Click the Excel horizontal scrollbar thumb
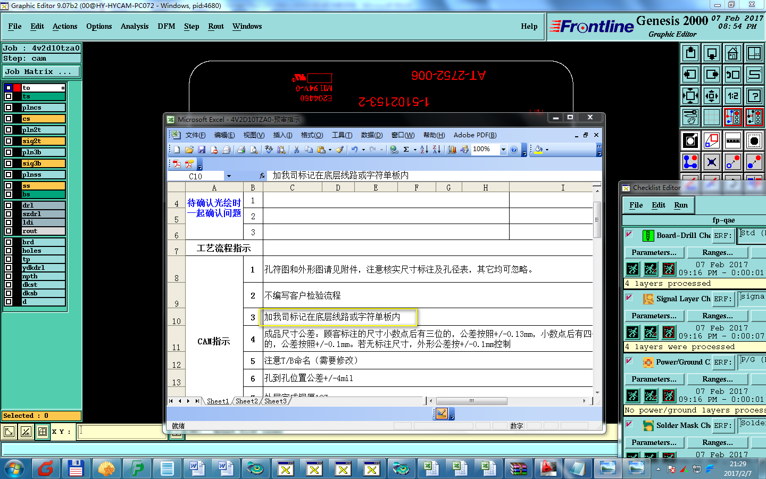The height and width of the screenshot is (479, 766). (471, 401)
